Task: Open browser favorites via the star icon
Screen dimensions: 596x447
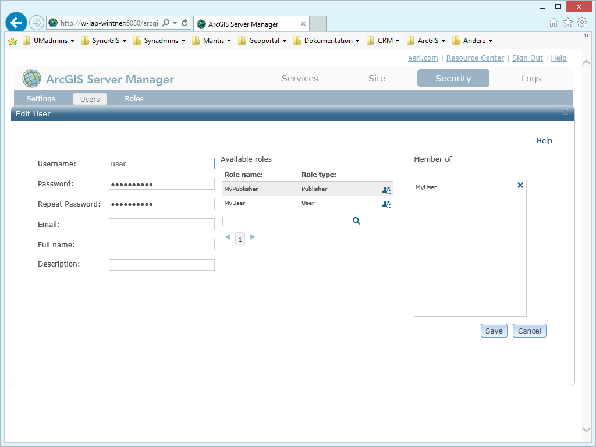Action: [x=567, y=23]
